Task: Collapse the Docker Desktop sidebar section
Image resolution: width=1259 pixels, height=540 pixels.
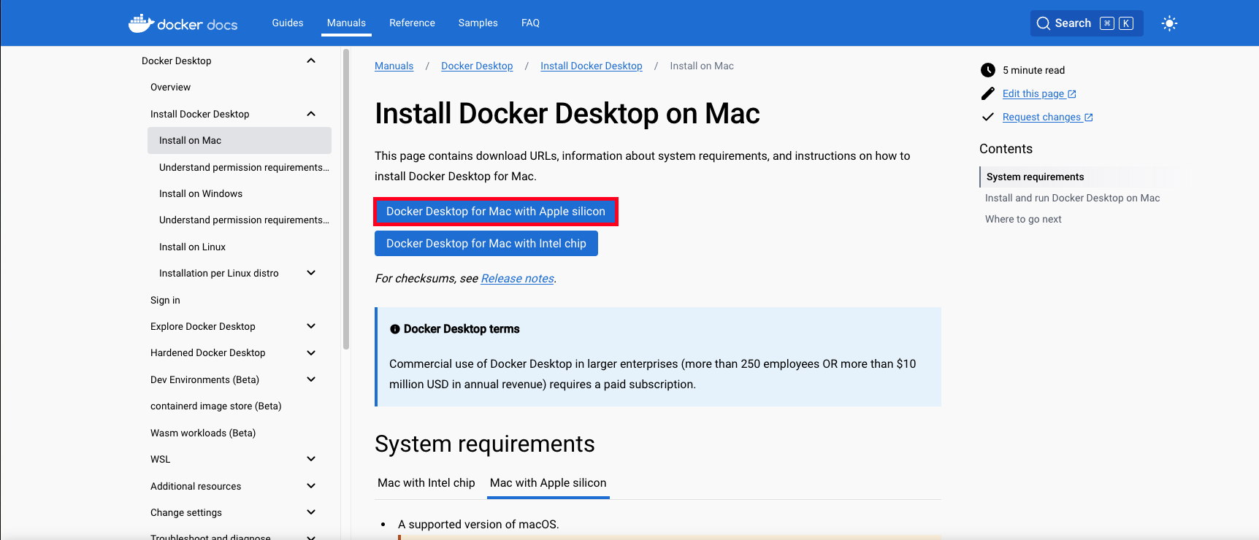Action: (x=311, y=61)
